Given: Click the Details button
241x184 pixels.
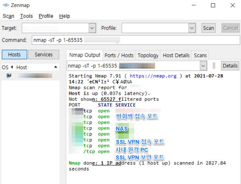Looking at the screenshot, I should pyautogui.click(x=230, y=66).
